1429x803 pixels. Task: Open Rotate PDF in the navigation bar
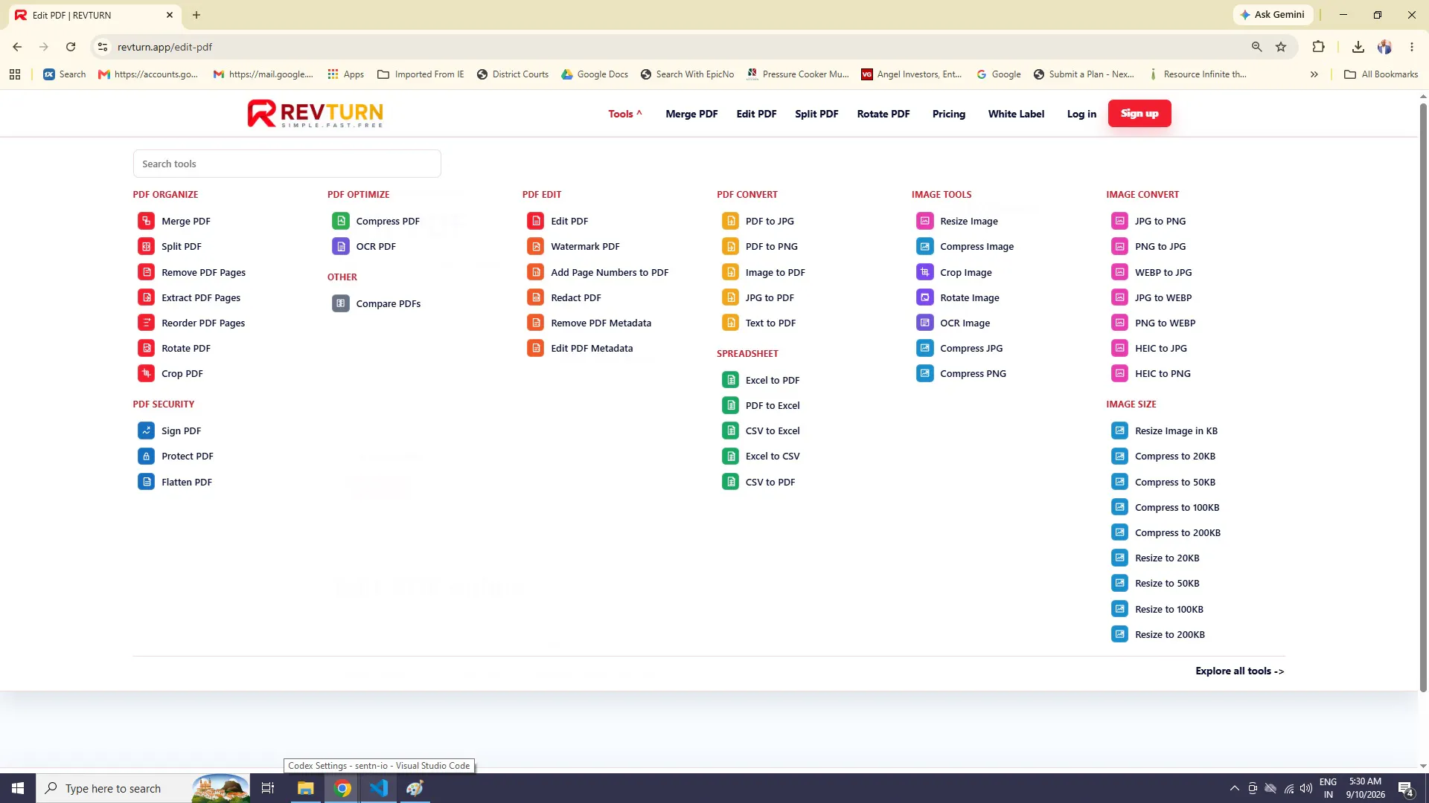883,114
